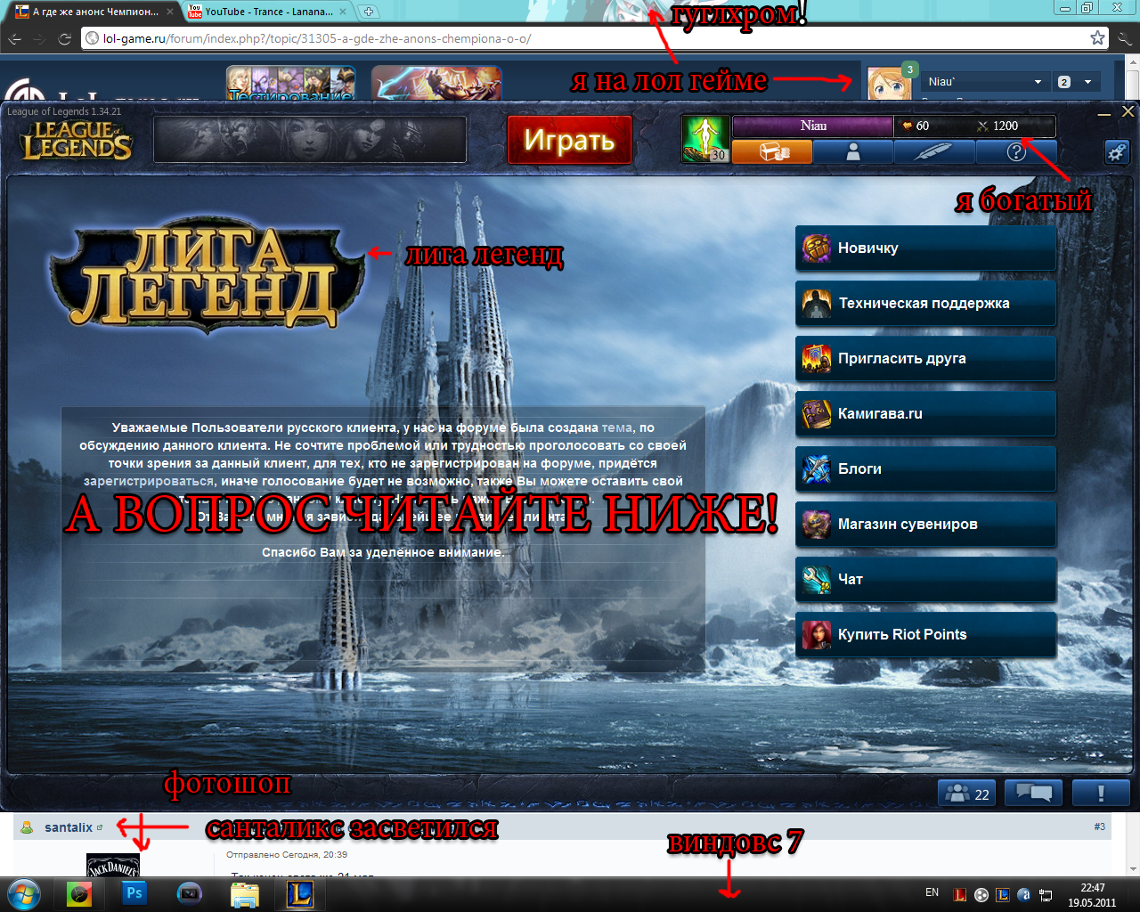This screenshot has height=912, width=1140.
Task: Open the Chrome wrench menu
Action: coord(1125,38)
